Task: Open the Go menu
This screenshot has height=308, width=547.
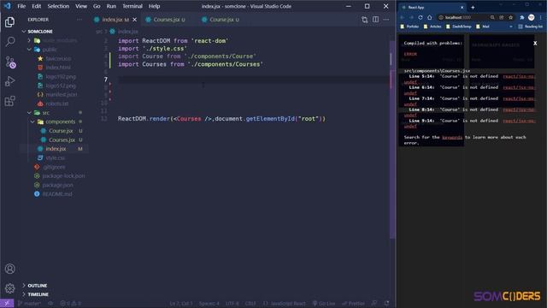Action: 97,6
